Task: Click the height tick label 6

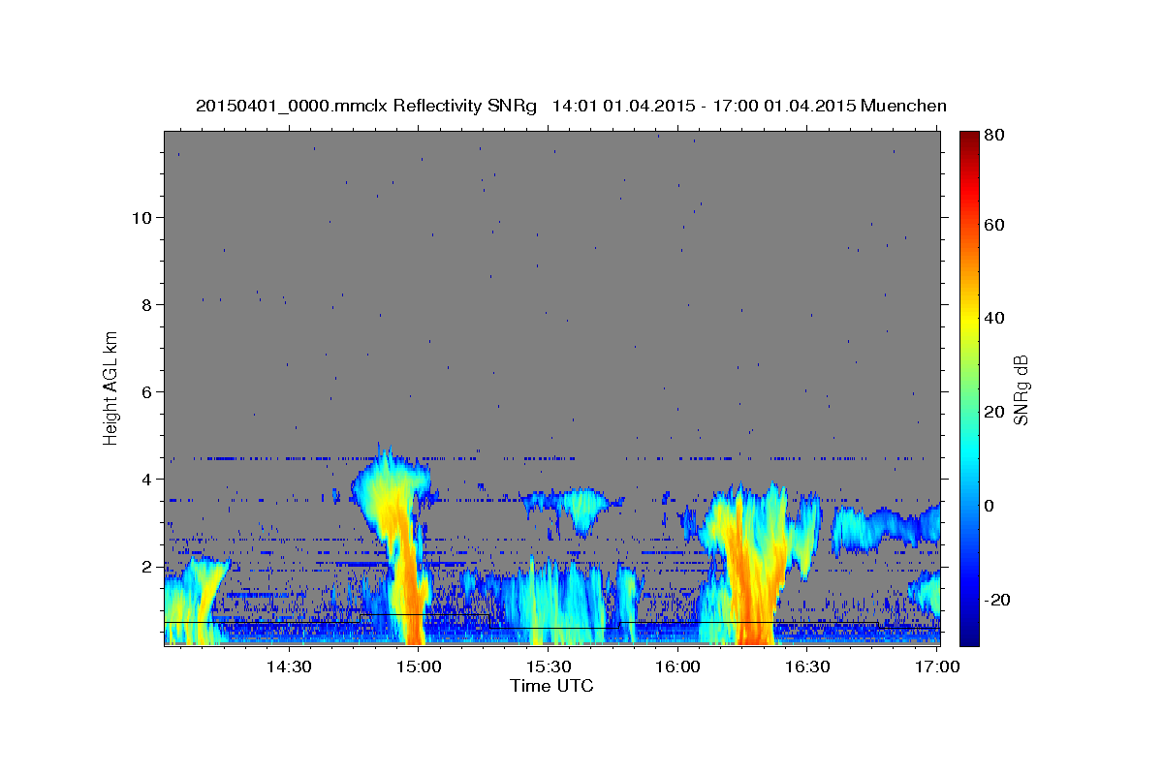Action: click(x=145, y=391)
